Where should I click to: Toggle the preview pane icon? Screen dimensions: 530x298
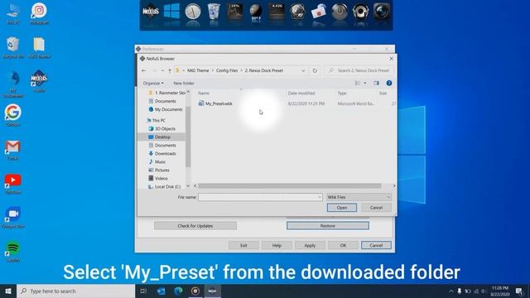pyautogui.click(x=376, y=83)
